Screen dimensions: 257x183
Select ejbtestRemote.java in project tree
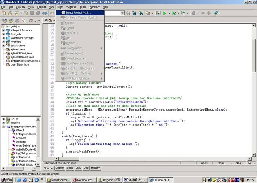(x=22, y=57)
